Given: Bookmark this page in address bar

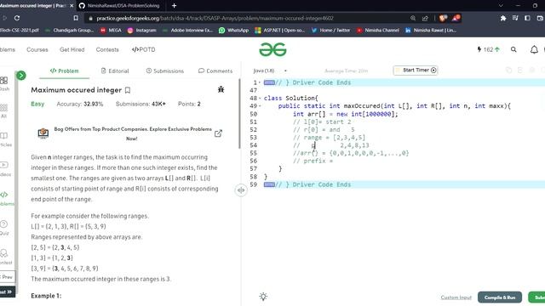Looking at the screenshot, I should [x=76, y=18].
